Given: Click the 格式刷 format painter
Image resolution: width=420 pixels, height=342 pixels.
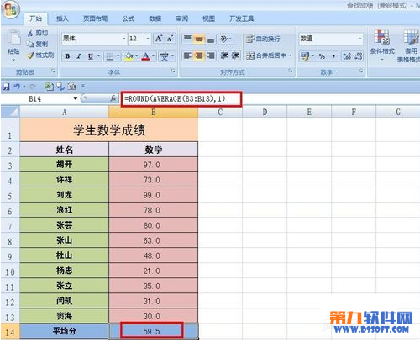Looking at the screenshot, I should (41, 55).
